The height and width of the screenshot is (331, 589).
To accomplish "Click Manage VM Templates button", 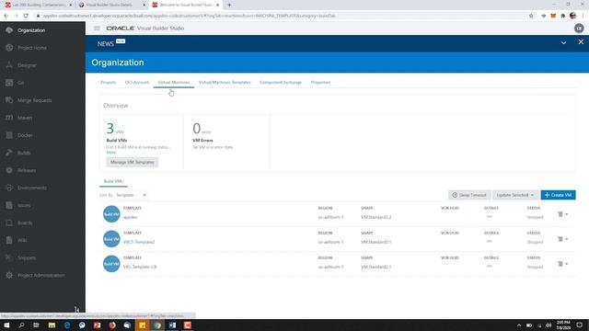I will [133, 162].
